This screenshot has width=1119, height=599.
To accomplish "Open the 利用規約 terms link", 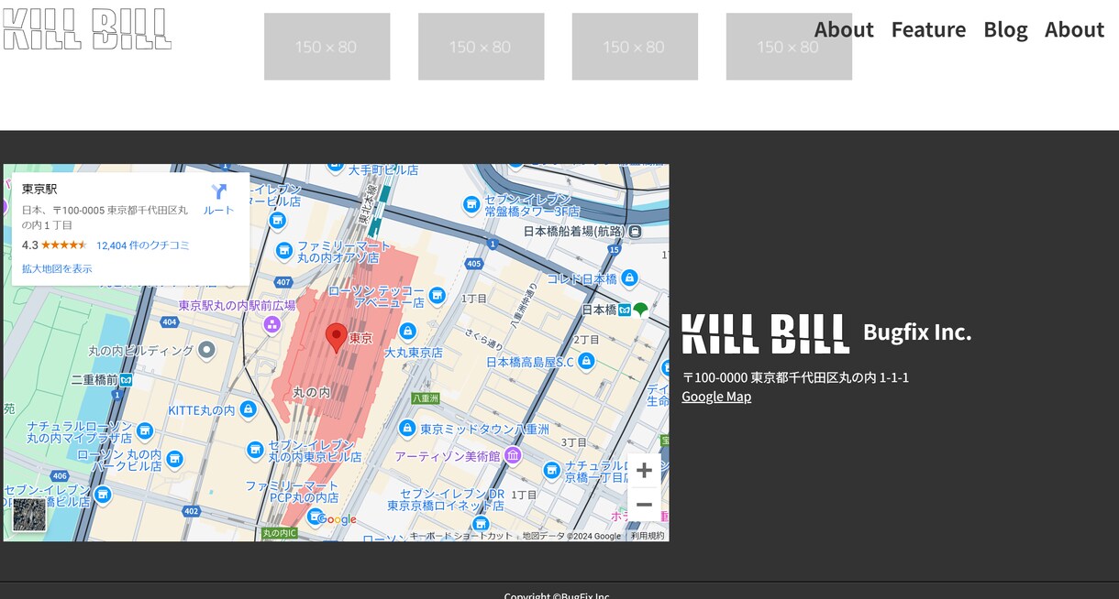I will (648, 536).
